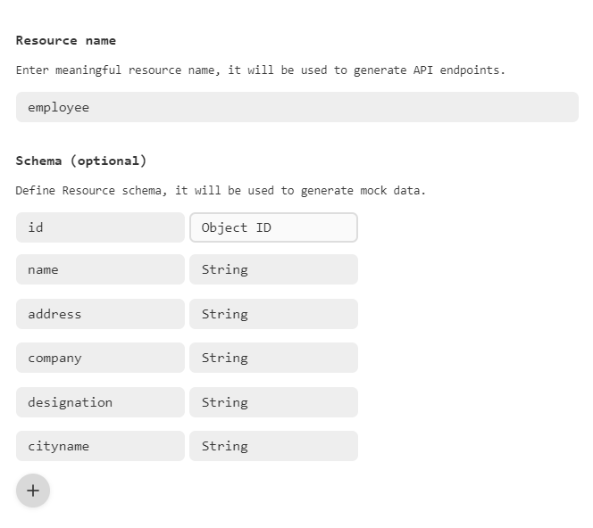The width and height of the screenshot is (593, 528).
Task: Edit the address field name box
Action: click(x=100, y=314)
